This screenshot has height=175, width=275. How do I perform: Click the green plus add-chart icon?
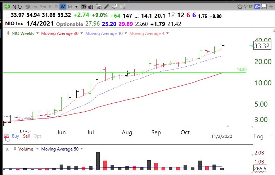7,6
